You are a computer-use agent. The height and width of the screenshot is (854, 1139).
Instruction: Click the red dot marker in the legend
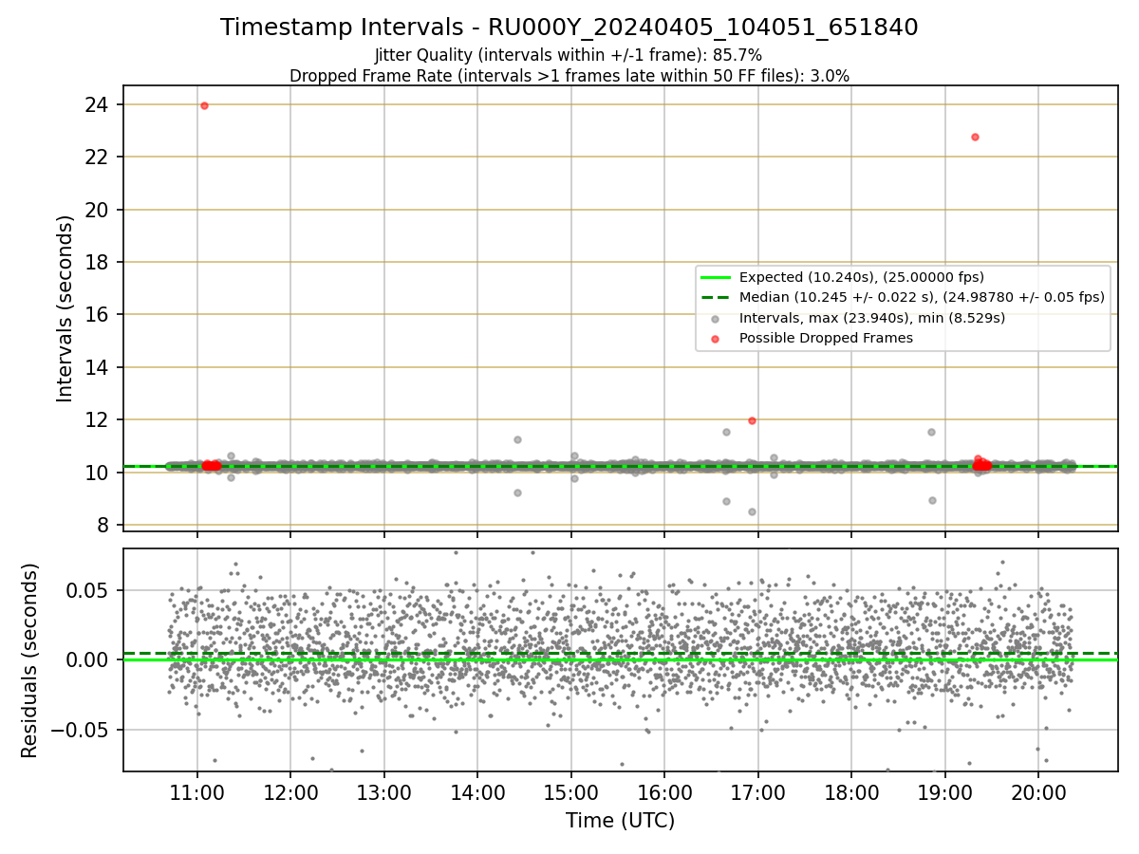pyautogui.click(x=716, y=339)
